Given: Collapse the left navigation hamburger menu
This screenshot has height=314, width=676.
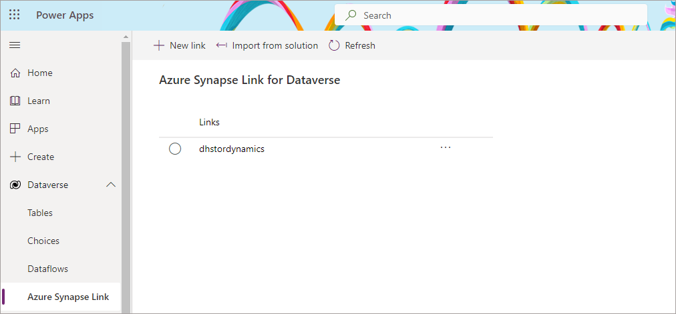Looking at the screenshot, I should pyautogui.click(x=15, y=45).
